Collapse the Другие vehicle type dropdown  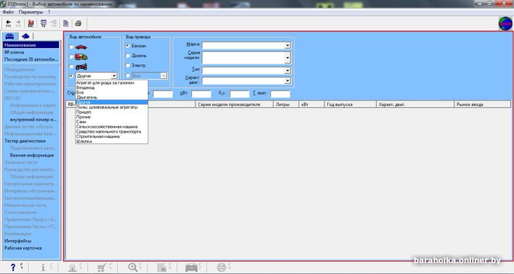[x=114, y=76]
